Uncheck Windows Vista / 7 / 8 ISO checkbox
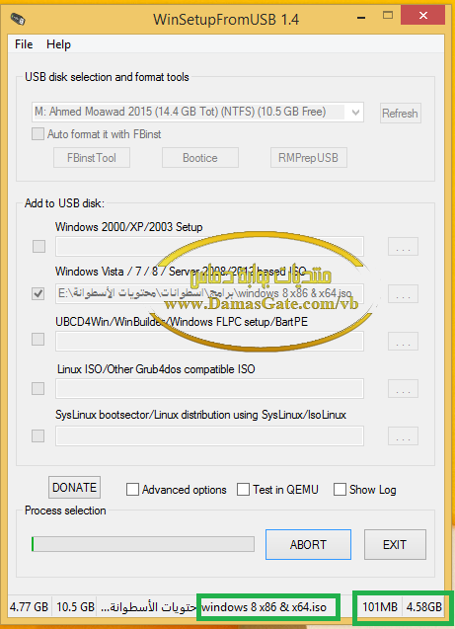 click(38, 293)
